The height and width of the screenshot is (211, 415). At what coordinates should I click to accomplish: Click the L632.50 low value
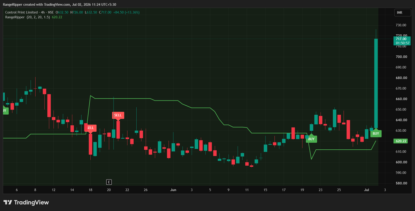[x=91, y=12]
